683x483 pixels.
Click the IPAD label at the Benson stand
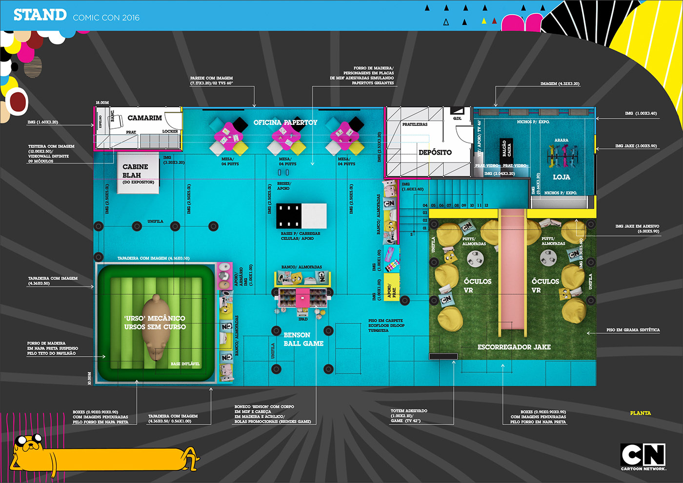pyautogui.click(x=303, y=320)
